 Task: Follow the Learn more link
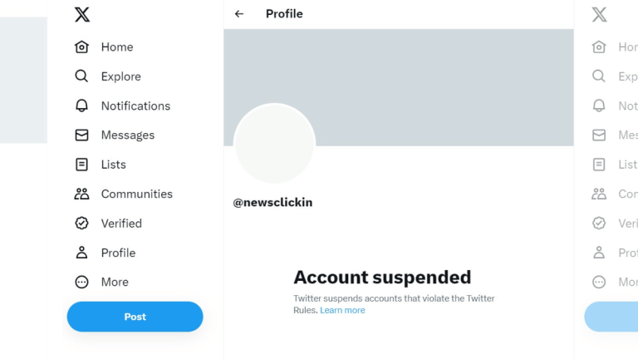(x=342, y=310)
